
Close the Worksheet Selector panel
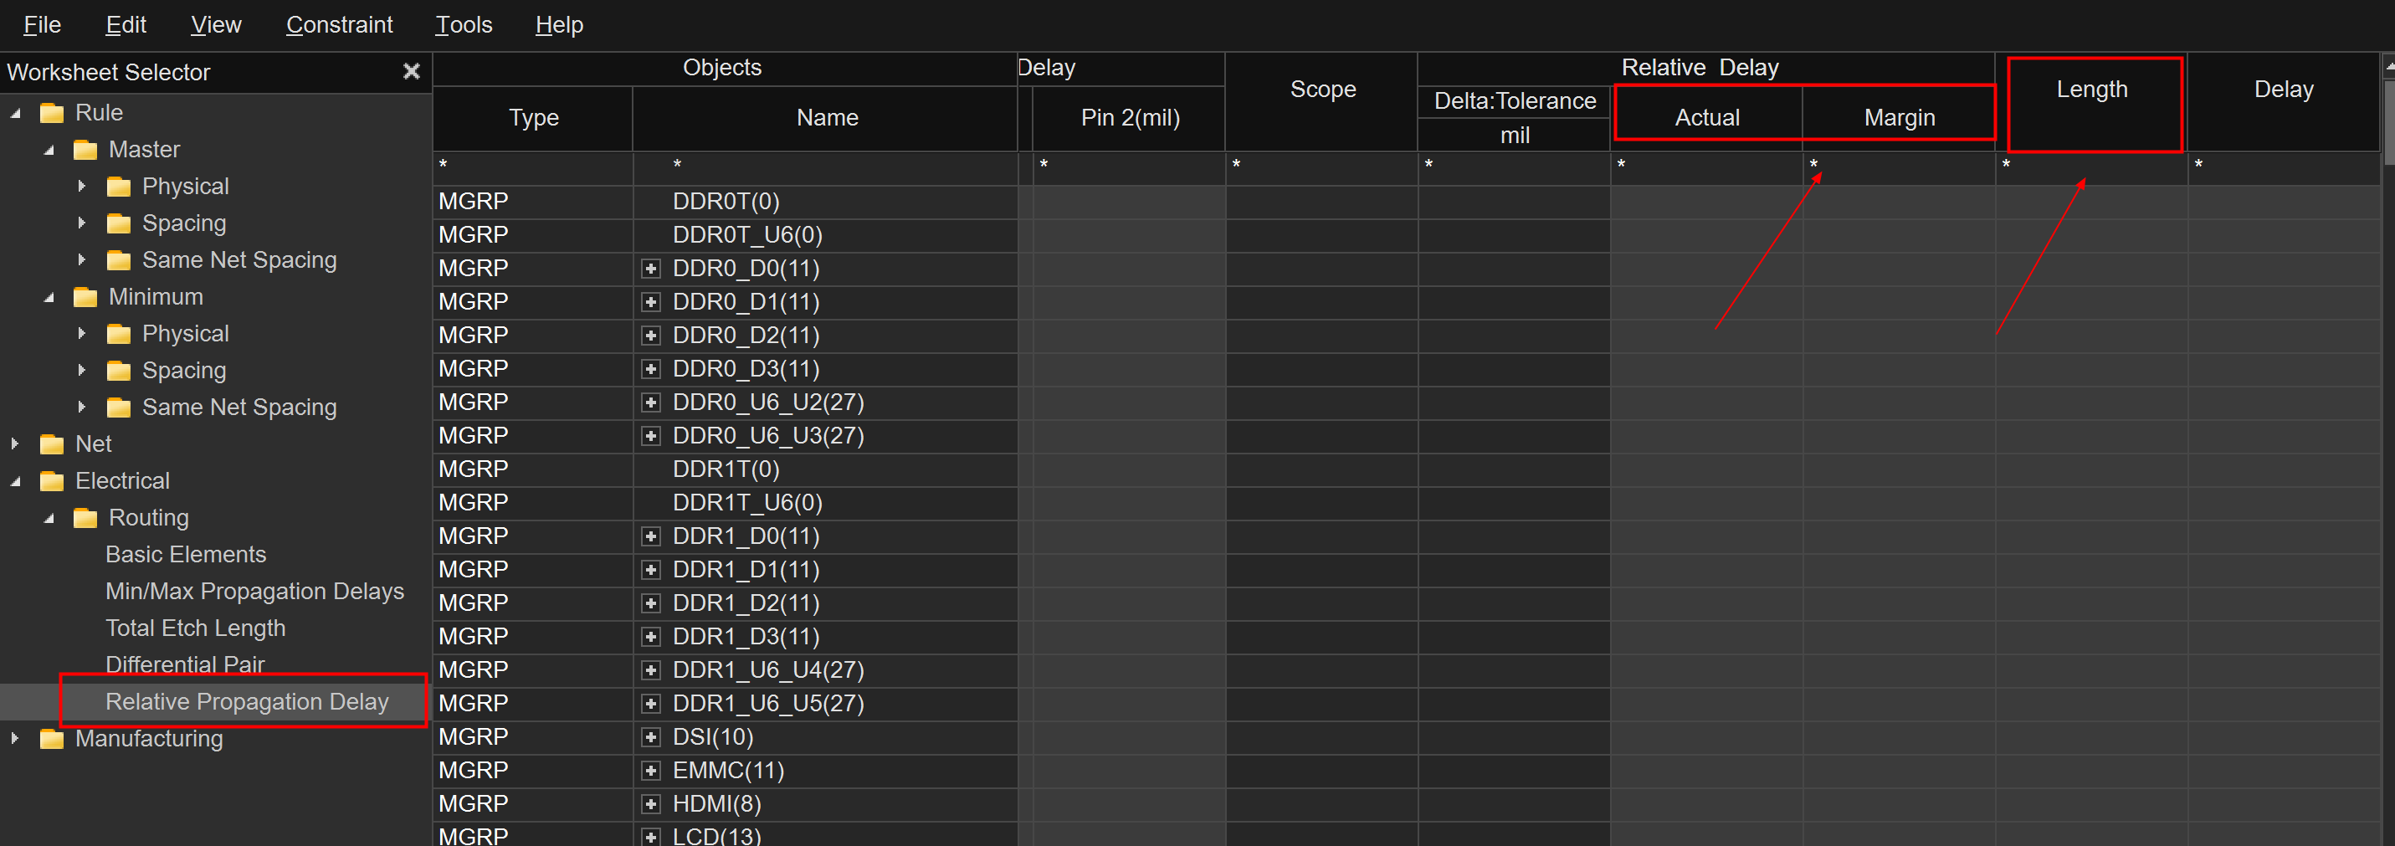pyautogui.click(x=411, y=72)
